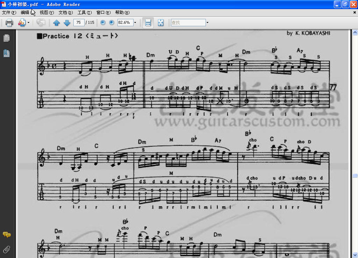Screen dimensions: 358x258
Task: Open the 视图 (View) menu
Action: tap(46, 13)
